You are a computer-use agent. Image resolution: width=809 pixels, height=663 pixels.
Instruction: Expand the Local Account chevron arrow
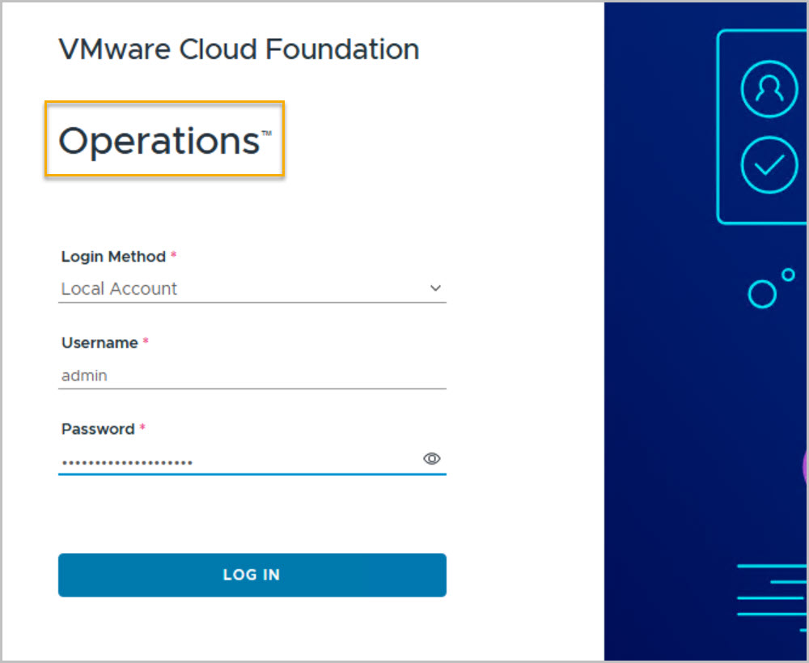point(435,288)
